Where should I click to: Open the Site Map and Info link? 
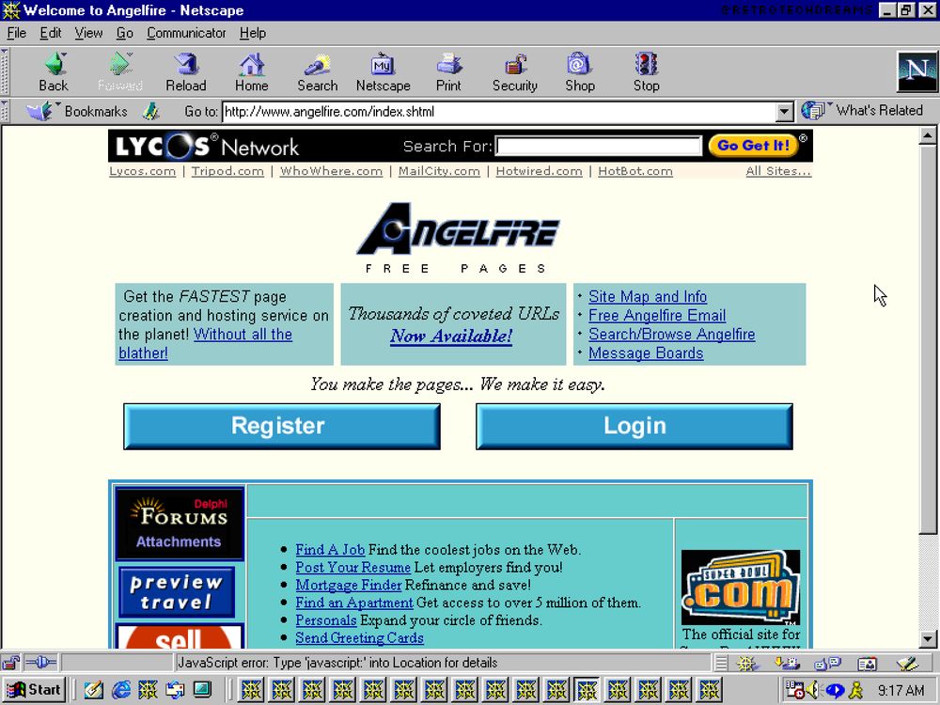click(x=648, y=297)
